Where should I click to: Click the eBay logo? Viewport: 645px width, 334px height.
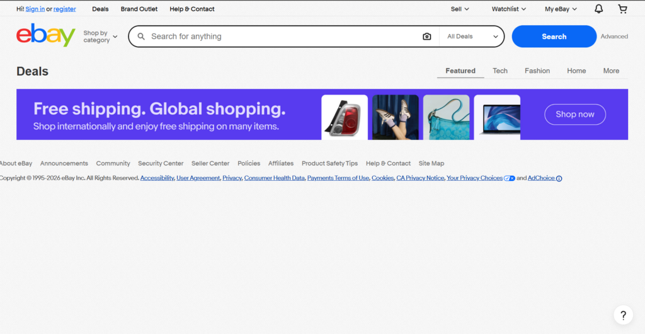45,35
